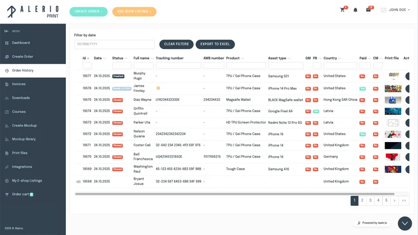Open action button for order 19572
Image resolution: width=418 pixels, height=235 pixels.
[408, 134]
